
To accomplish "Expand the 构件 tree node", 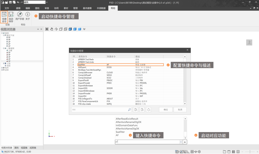I will (2, 68).
